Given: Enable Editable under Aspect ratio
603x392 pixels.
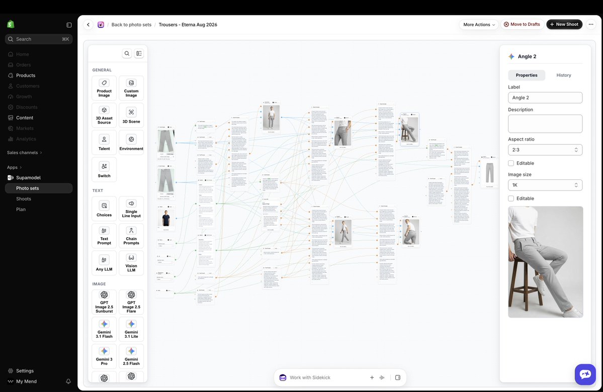Looking at the screenshot, I should point(510,163).
